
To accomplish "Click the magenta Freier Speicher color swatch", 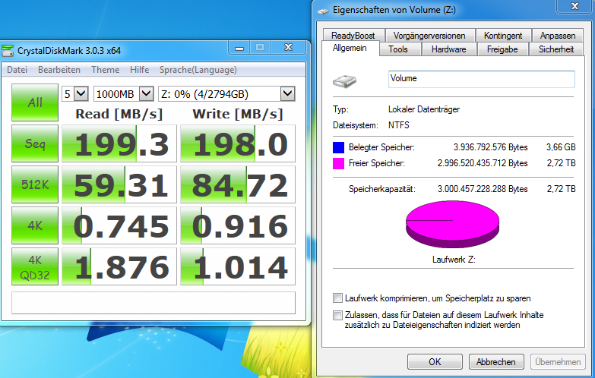I will [338, 163].
